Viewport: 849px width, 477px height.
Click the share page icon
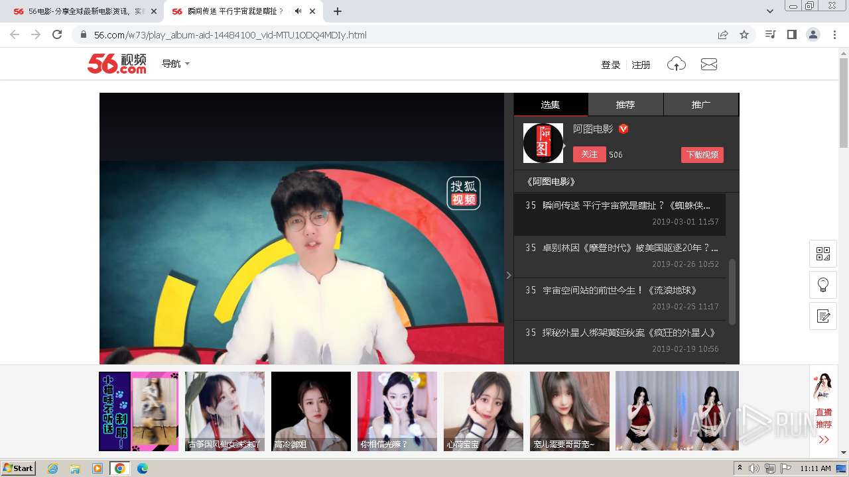[x=723, y=34]
